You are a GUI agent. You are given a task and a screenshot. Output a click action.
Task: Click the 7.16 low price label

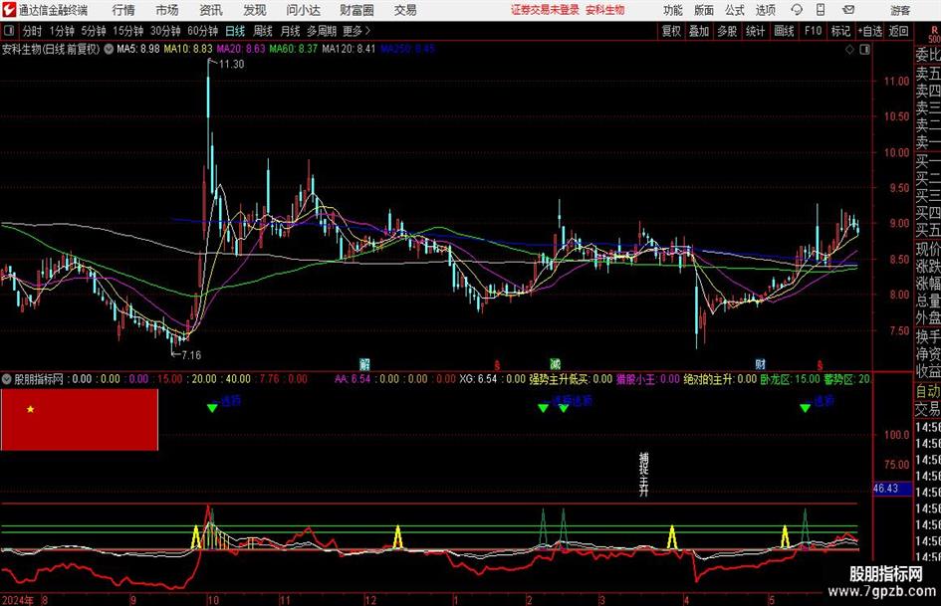coord(191,355)
